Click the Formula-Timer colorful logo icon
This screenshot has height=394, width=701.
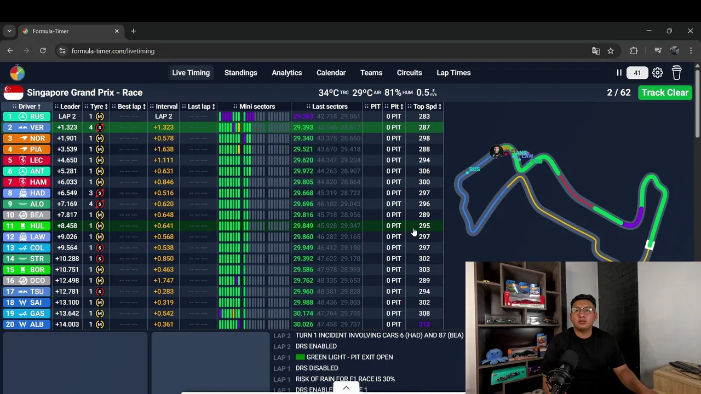(17, 73)
